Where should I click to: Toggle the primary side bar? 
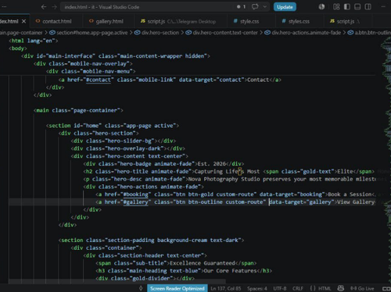pyautogui.click(x=347, y=7)
